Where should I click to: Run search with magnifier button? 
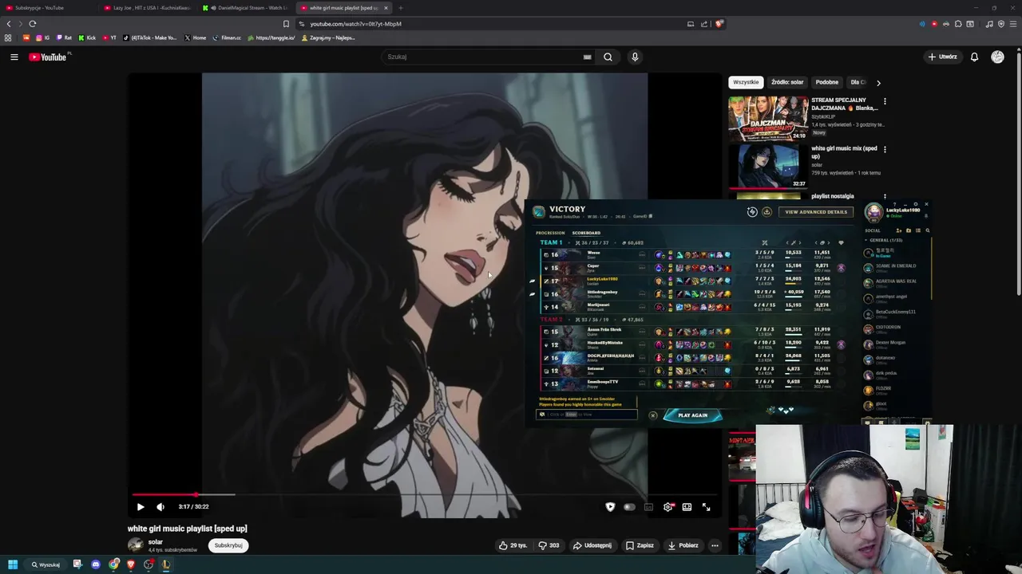click(608, 57)
